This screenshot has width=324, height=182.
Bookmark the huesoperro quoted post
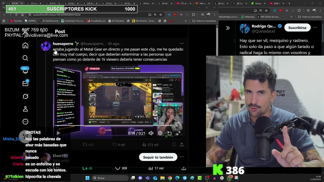pyautogui.click(x=174, y=145)
